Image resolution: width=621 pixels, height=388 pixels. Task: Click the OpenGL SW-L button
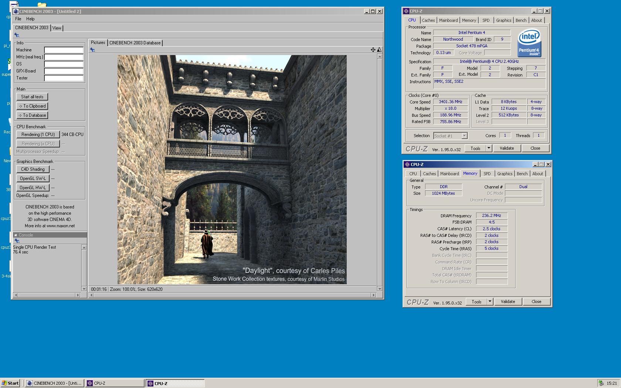tap(33, 178)
